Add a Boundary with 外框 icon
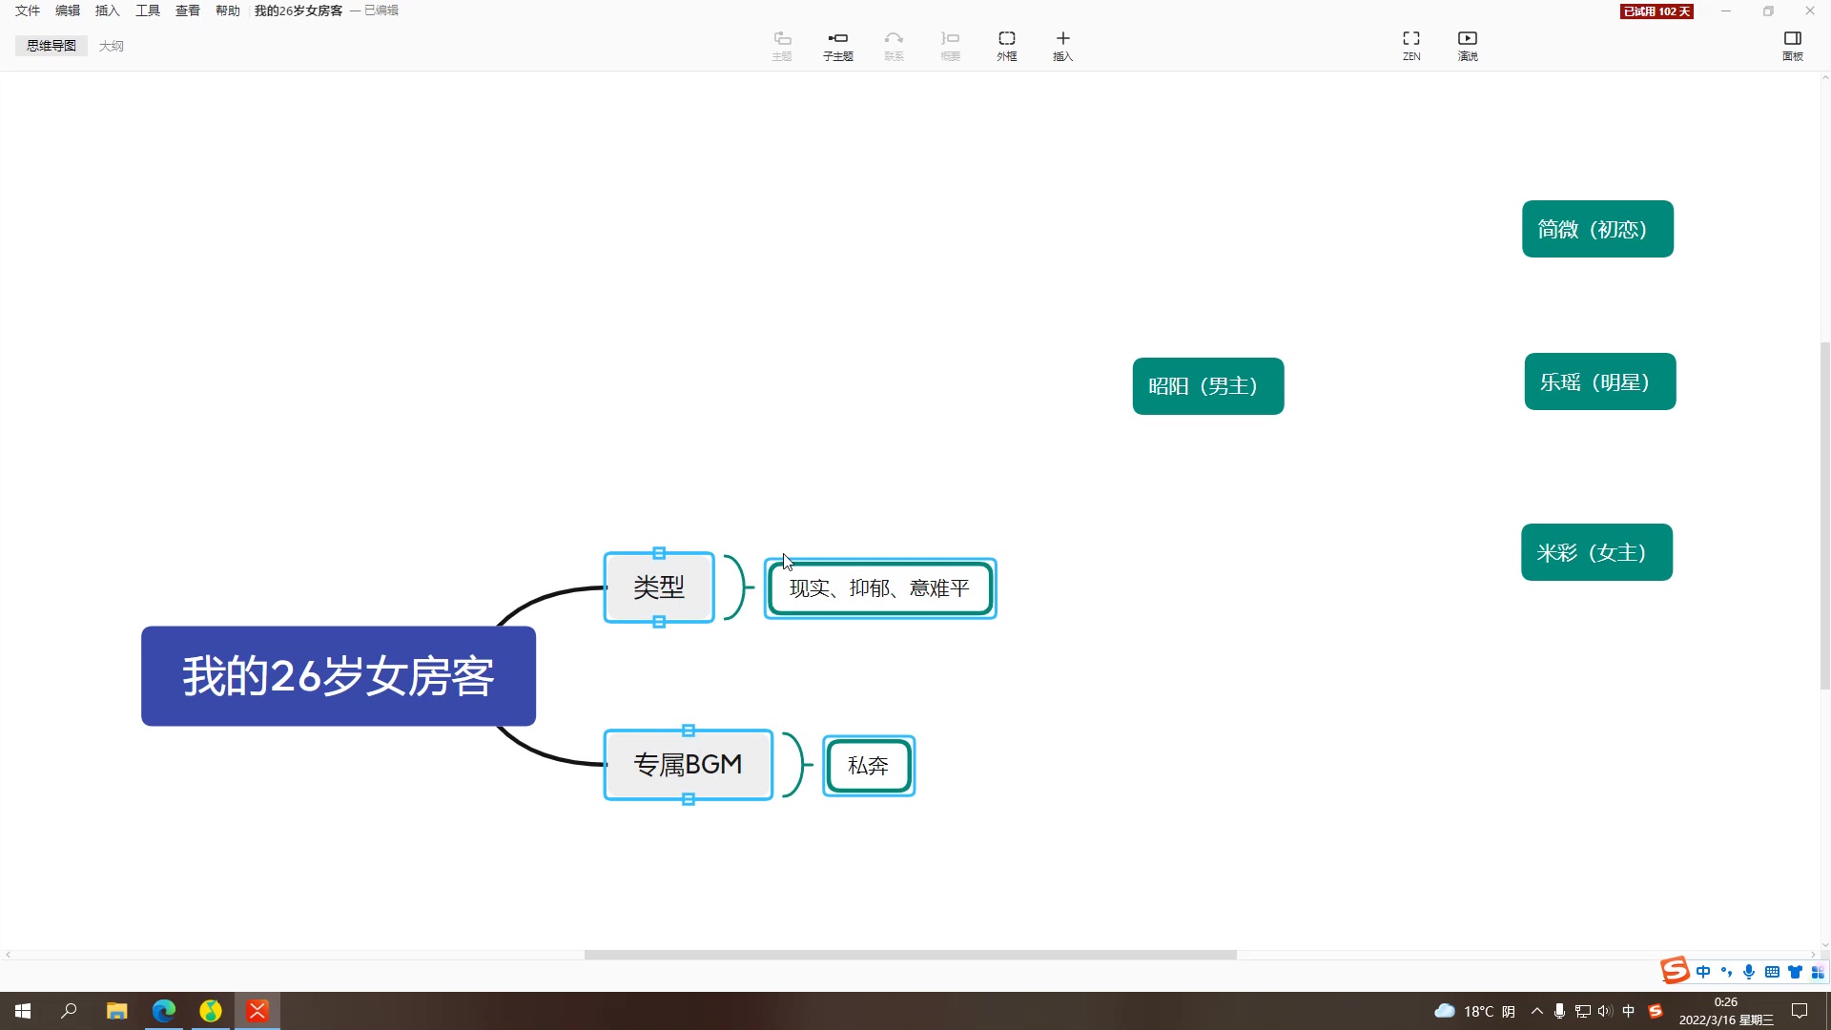1831x1030 pixels. coord(1007,45)
